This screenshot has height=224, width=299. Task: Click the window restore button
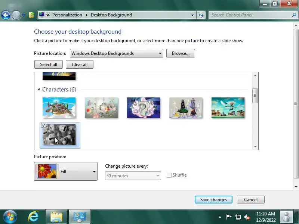point(275,3)
